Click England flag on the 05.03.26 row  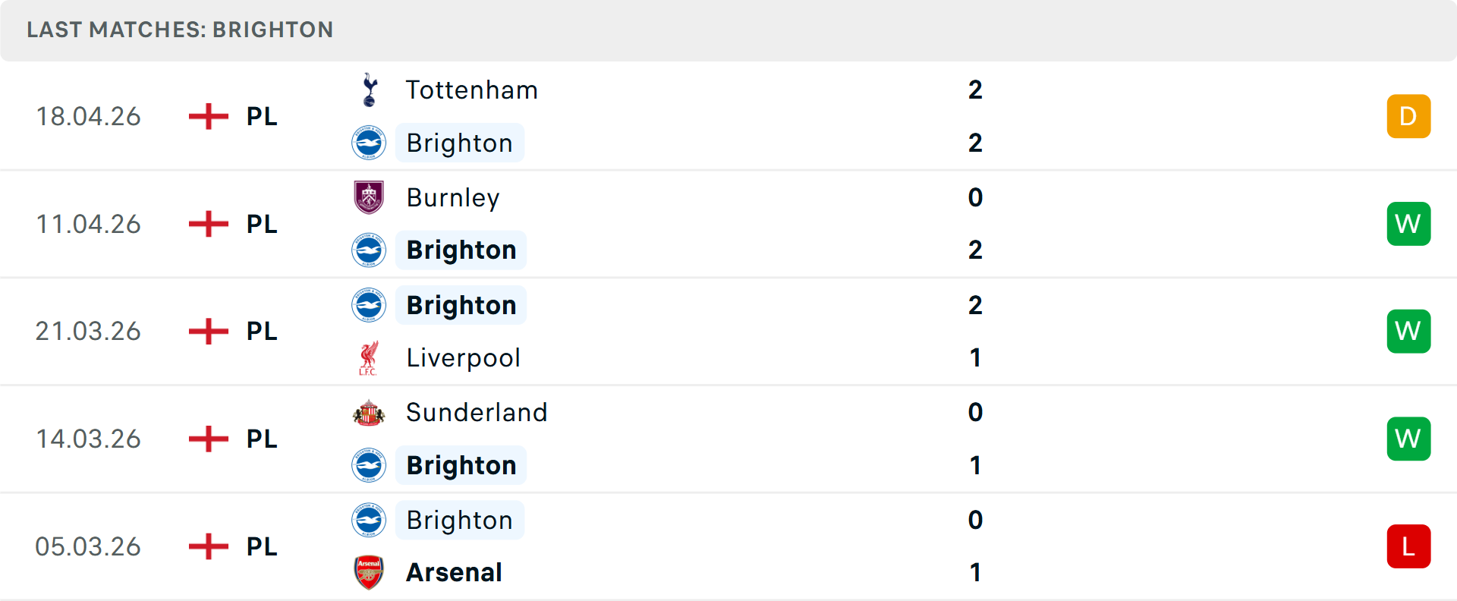coord(209,546)
